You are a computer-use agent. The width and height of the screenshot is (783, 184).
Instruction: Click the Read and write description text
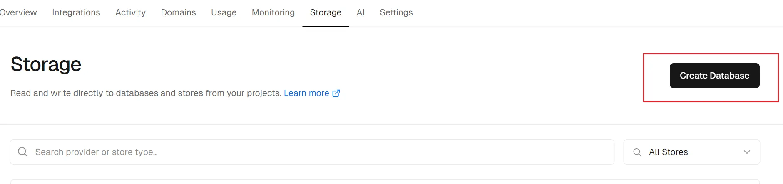click(146, 93)
